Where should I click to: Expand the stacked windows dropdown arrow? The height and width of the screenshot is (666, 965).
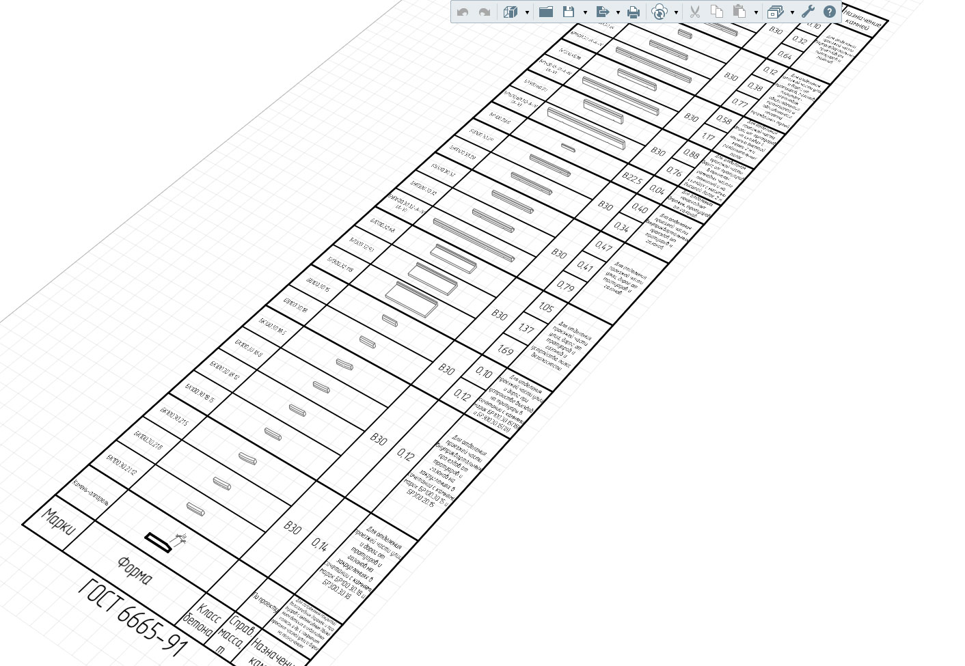[792, 12]
